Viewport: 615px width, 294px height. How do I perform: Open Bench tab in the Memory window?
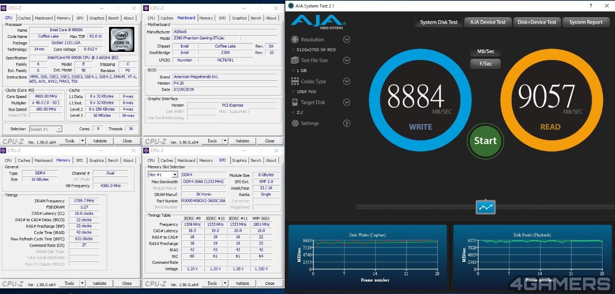(113, 160)
